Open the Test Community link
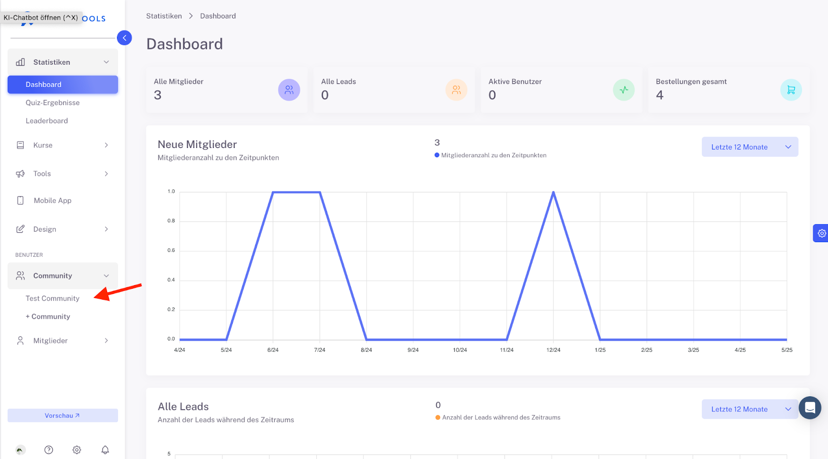828x459 pixels. 53,299
